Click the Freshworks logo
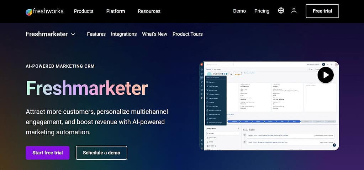The height and width of the screenshot is (170, 364). click(x=44, y=11)
